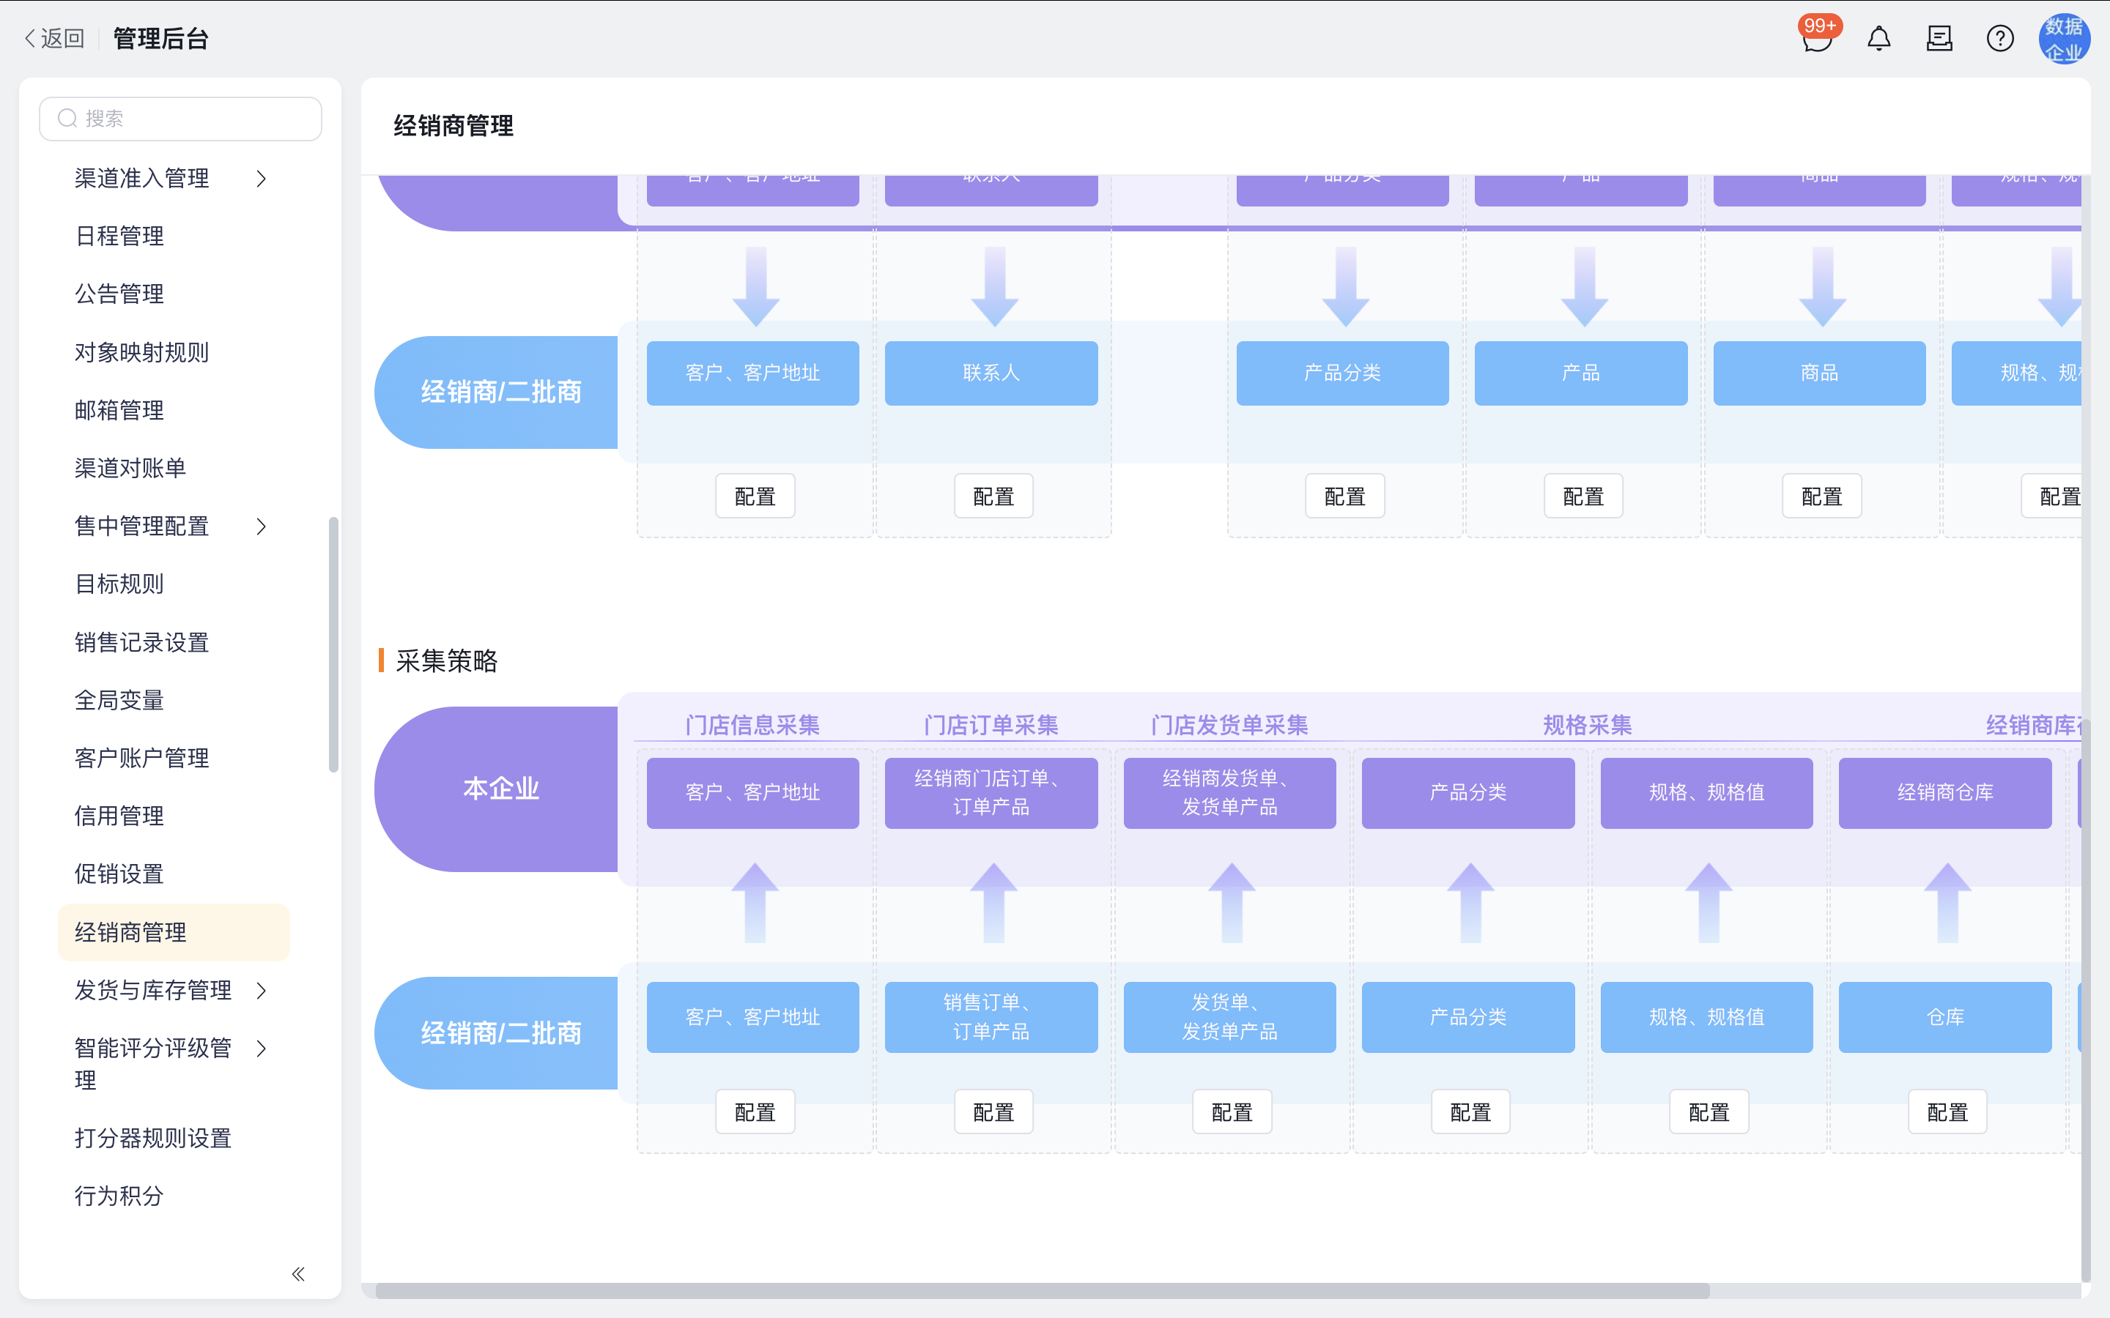Click the blue 商品 block
Screen dimensions: 2110x1318
click(x=1820, y=373)
